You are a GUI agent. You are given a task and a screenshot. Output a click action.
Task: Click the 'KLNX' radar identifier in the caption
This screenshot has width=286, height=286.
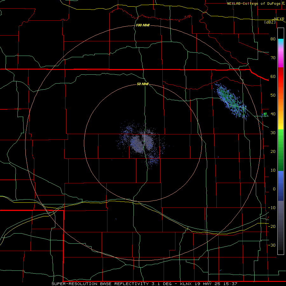coord(187,284)
